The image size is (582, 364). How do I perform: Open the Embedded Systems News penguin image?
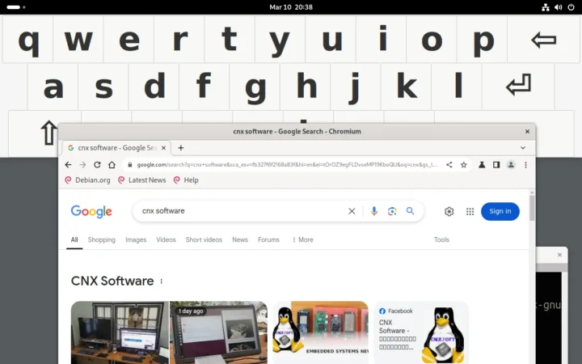click(321, 332)
